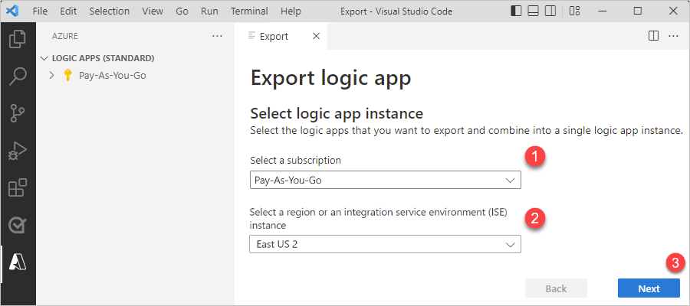Open the Explorer view in activity bar

pyautogui.click(x=18, y=39)
